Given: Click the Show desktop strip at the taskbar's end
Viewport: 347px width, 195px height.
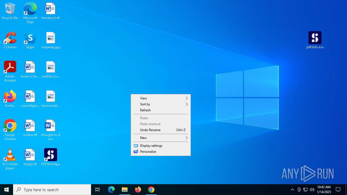Looking at the screenshot, I should click(346, 190).
